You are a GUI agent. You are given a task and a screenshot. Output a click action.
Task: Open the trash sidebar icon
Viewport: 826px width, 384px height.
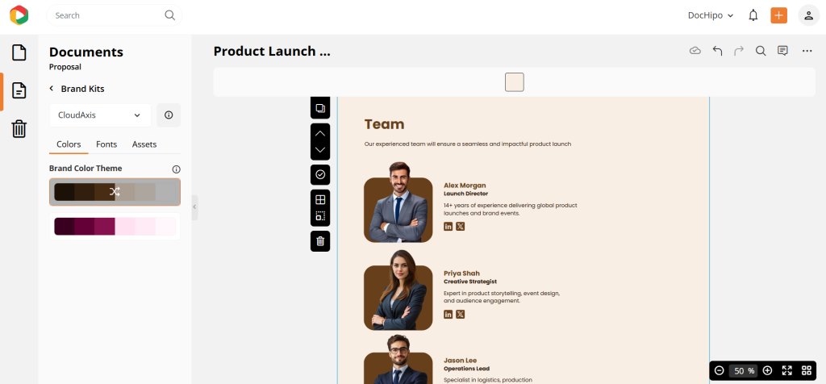(x=19, y=128)
